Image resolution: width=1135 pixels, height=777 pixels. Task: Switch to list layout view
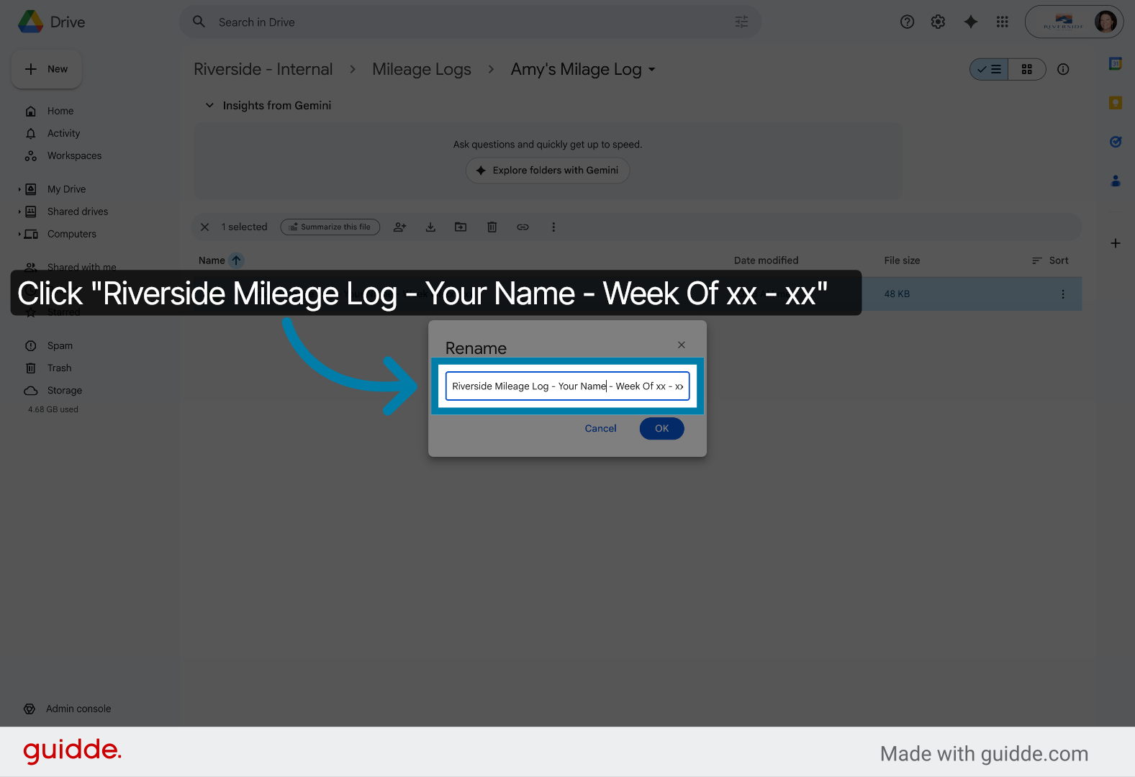(989, 69)
